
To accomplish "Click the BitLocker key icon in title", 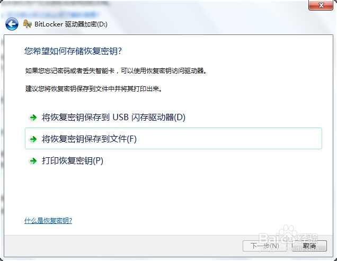I will coord(28,24).
